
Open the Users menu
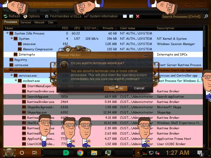tap(44, 11)
